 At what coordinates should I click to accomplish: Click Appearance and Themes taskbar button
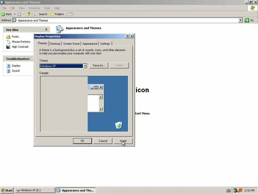(76, 190)
